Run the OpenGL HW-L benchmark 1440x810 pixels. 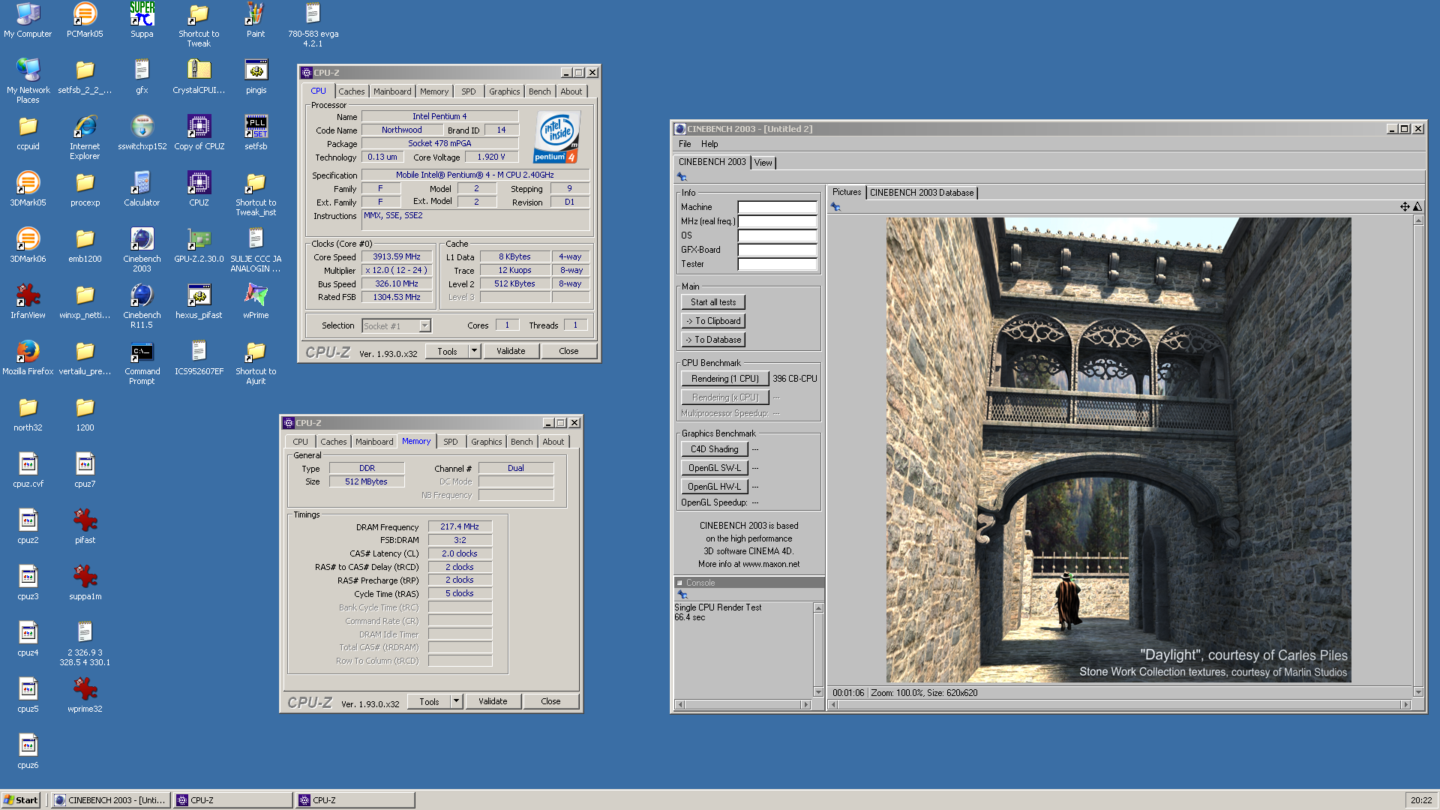point(714,487)
